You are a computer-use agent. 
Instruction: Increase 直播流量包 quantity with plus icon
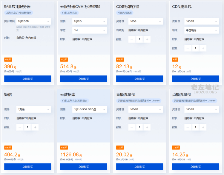coord(147,127)
